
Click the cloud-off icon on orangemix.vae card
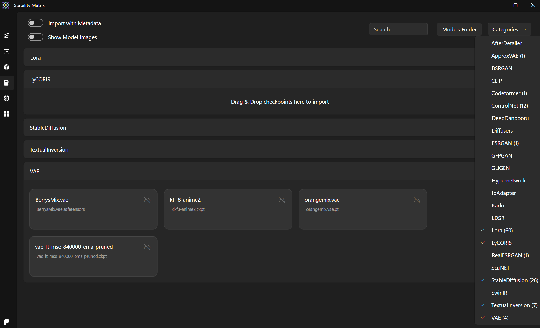click(x=417, y=200)
